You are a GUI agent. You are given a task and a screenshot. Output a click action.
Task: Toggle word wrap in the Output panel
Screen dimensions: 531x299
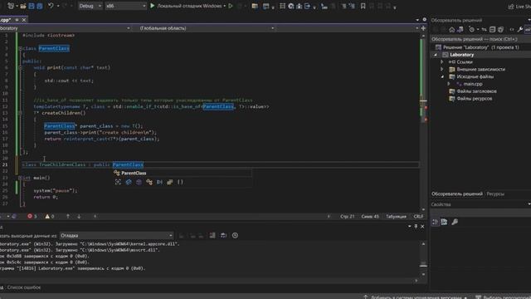click(223, 235)
